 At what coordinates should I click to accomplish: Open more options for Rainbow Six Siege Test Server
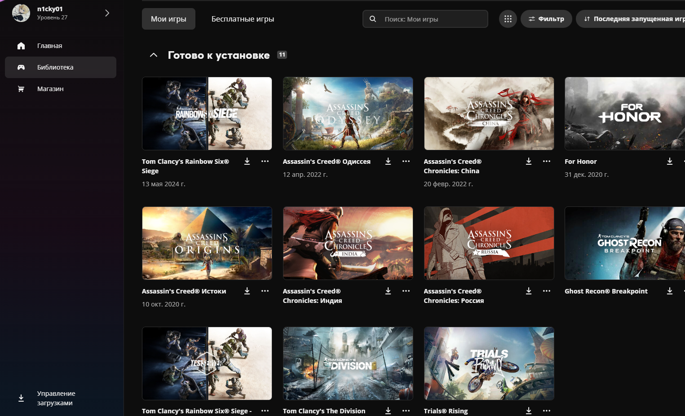coord(265,411)
